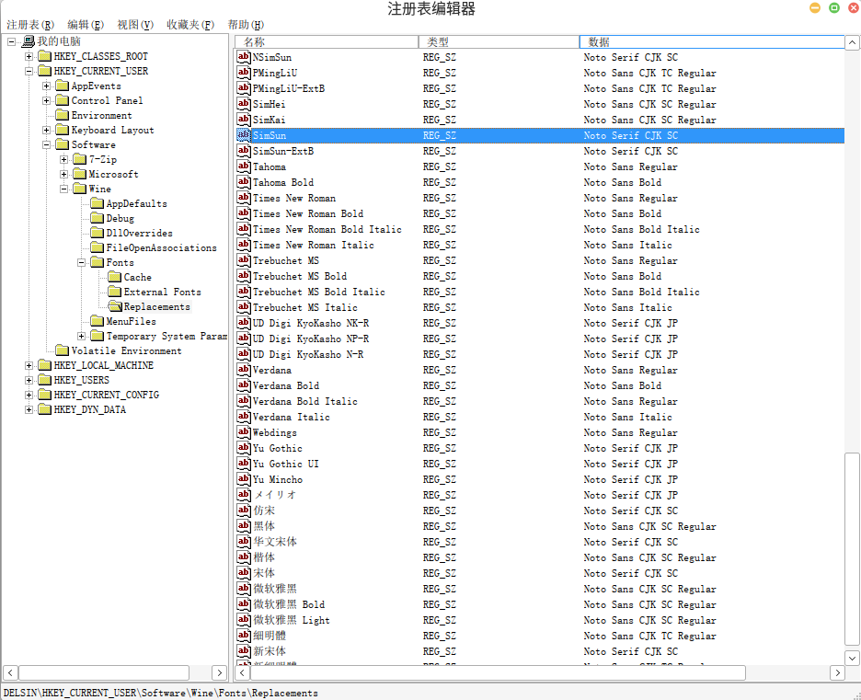
Task: Select the Tahoma Bold value icon
Action: pos(244,182)
